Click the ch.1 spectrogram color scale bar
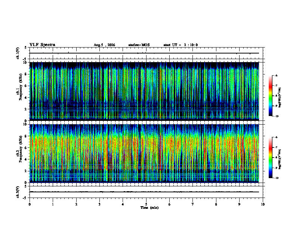 (x=271, y=96)
